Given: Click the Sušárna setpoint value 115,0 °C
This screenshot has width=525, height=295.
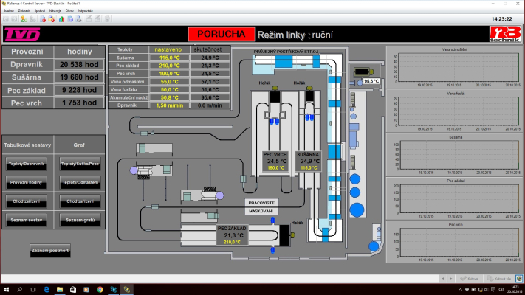Looking at the screenshot, I should pos(170,58).
